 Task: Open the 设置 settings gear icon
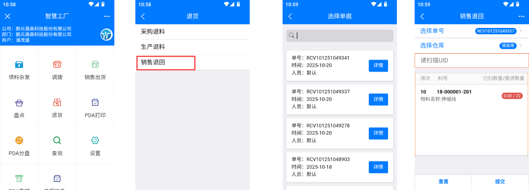tap(95, 141)
